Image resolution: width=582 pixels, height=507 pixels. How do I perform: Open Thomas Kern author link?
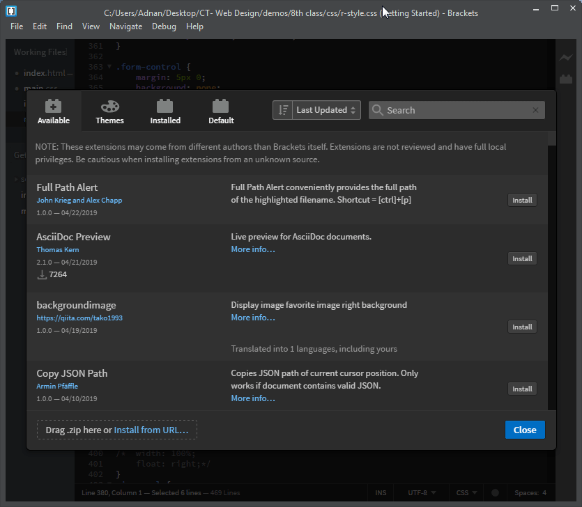(x=58, y=249)
